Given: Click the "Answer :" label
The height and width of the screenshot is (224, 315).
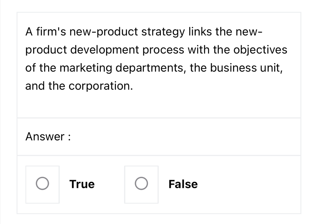Looking at the screenshot, I should tap(48, 137).
